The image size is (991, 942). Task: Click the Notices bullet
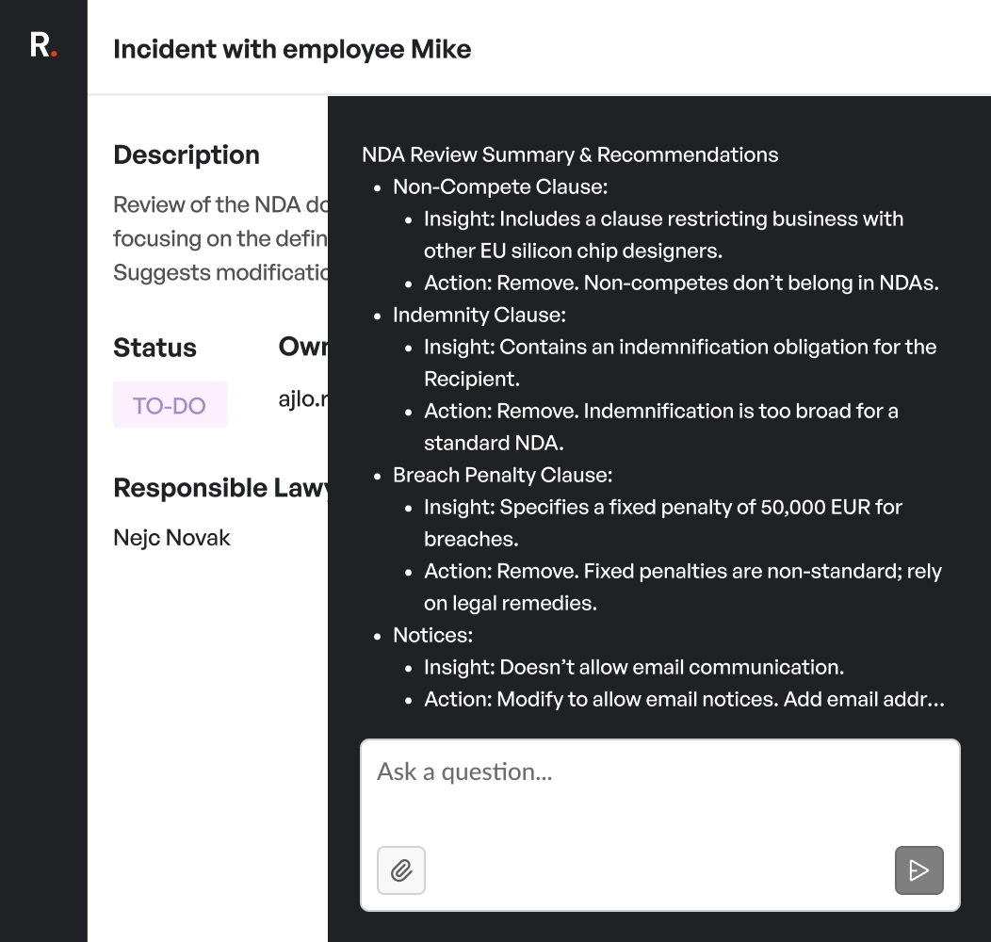pos(432,635)
